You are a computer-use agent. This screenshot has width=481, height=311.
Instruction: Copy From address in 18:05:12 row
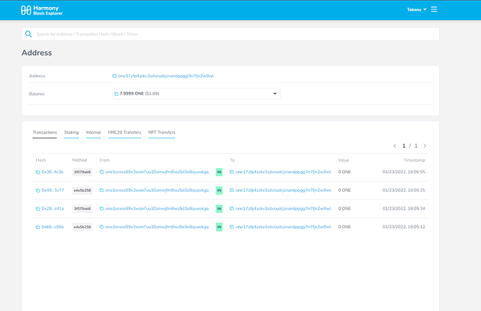pos(102,227)
